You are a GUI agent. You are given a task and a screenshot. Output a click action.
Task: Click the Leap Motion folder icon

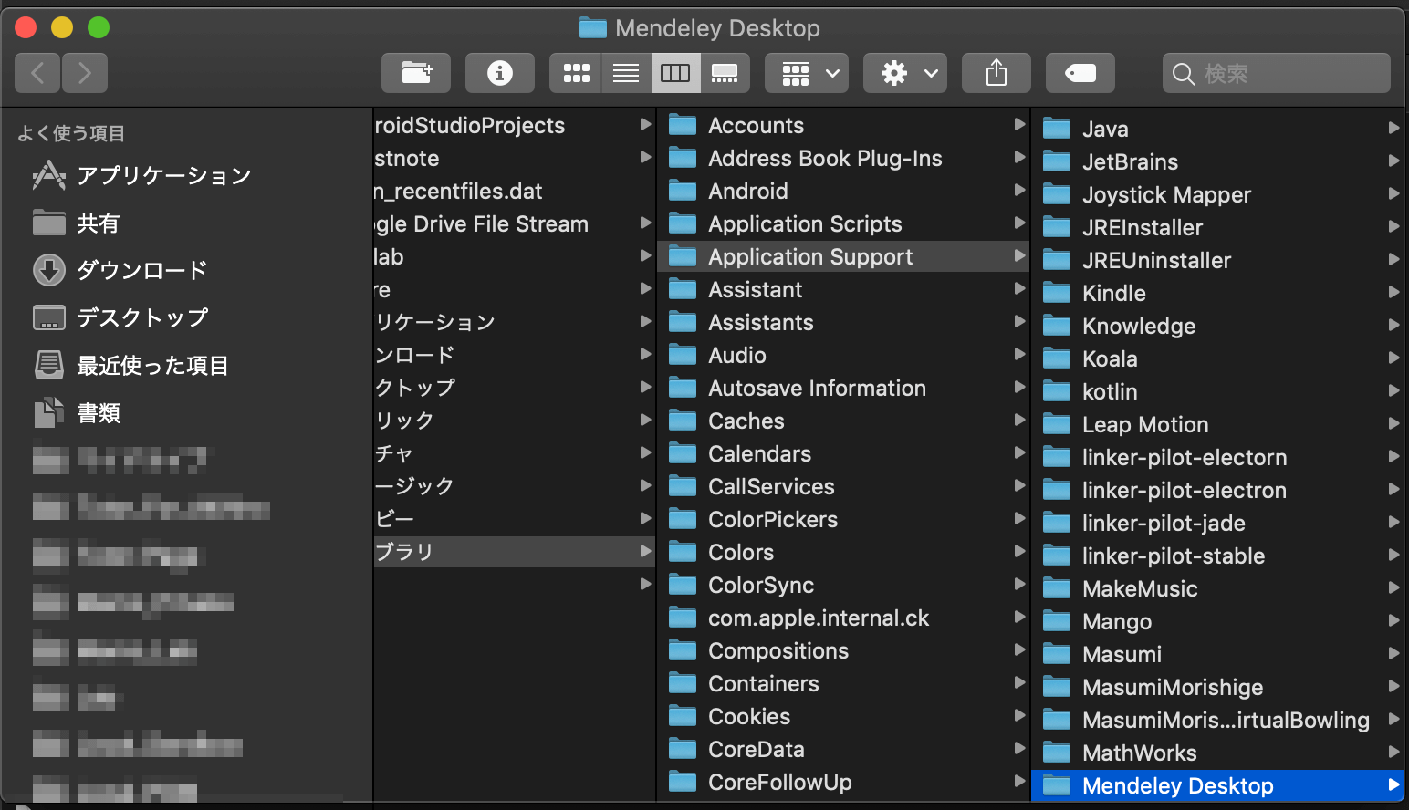(1057, 424)
